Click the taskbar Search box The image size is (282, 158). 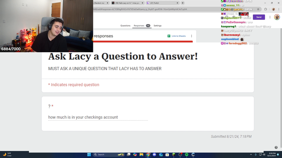(x=109, y=154)
